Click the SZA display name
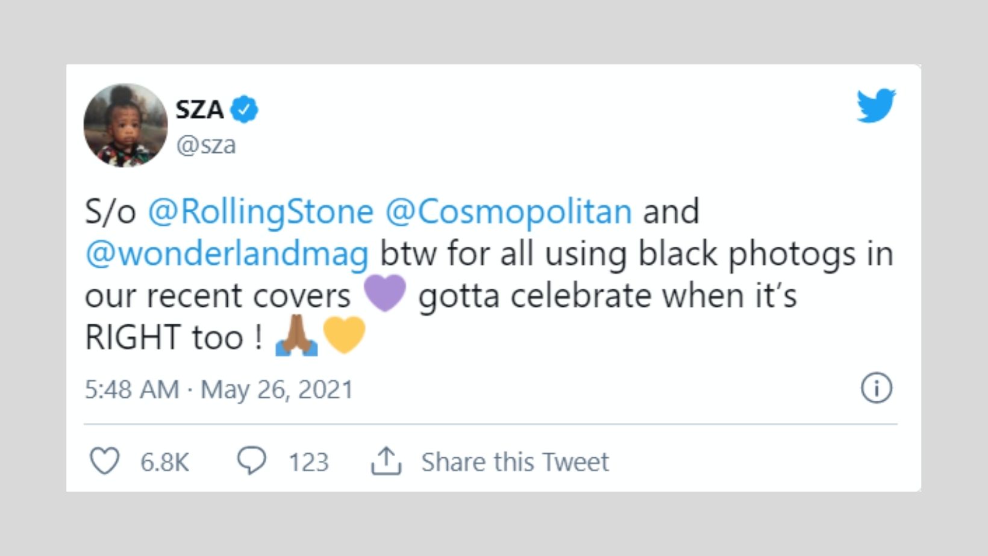988x556 pixels. [x=199, y=110]
